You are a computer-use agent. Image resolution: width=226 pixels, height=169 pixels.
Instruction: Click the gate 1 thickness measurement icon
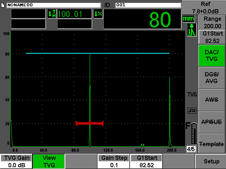point(52,14)
